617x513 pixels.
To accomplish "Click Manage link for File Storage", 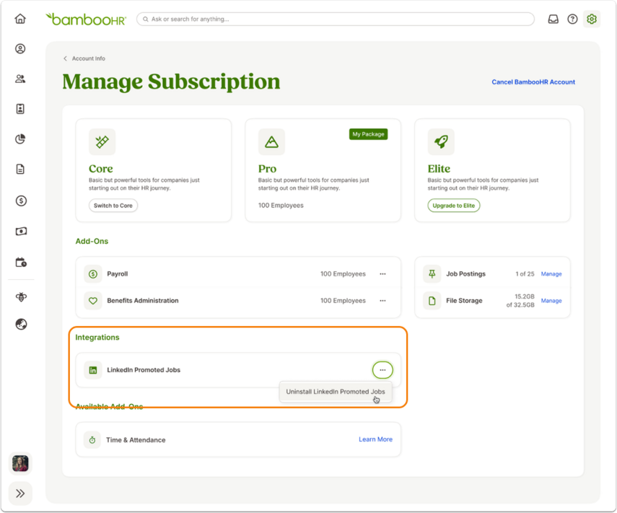I will pos(551,301).
